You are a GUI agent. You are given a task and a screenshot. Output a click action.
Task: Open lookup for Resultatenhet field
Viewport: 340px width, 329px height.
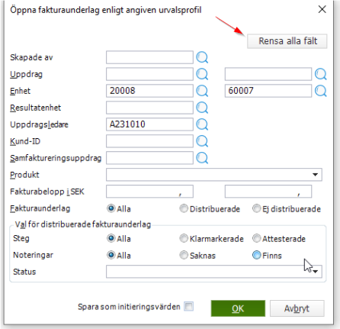point(202,108)
